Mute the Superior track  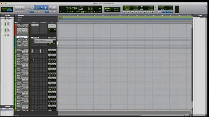pyautogui.click(x=27, y=40)
